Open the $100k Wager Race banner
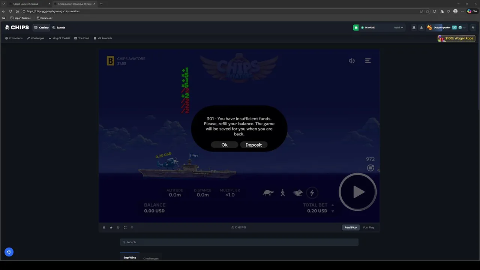Image resolution: width=480 pixels, height=270 pixels. (x=456, y=38)
